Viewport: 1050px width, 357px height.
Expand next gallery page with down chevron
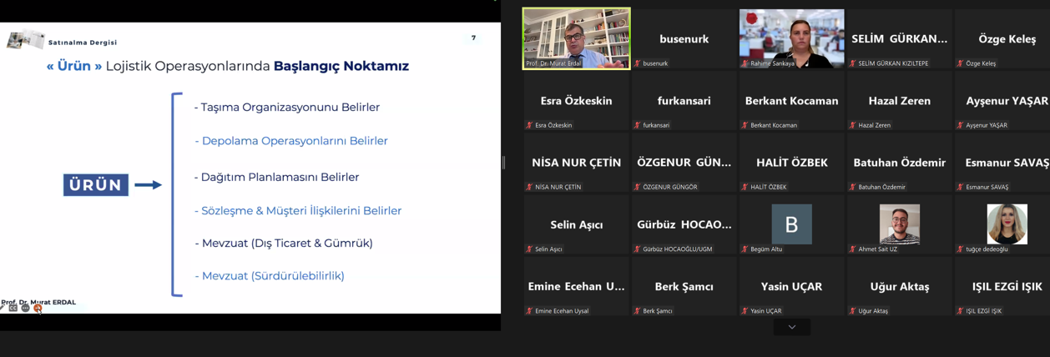tap(791, 327)
